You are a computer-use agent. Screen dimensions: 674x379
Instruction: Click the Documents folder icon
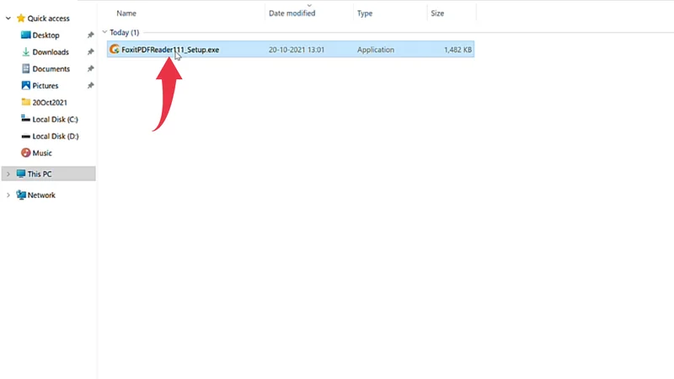(25, 69)
